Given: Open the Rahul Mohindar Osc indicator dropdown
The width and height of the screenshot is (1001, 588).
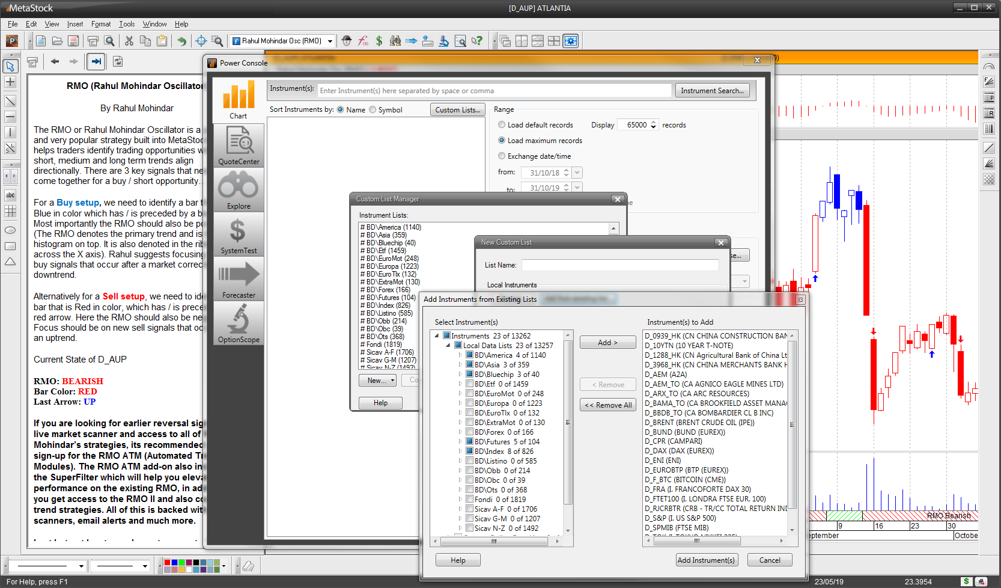Looking at the screenshot, I should click(330, 41).
